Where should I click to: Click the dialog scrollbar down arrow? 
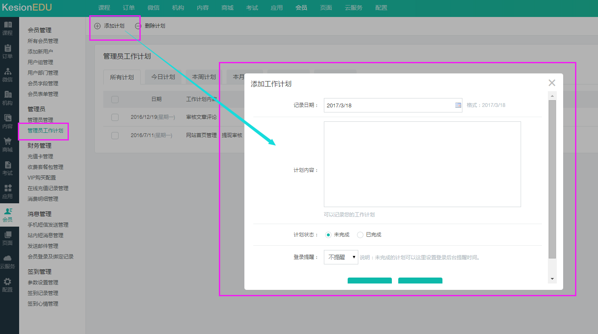click(552, 279)
